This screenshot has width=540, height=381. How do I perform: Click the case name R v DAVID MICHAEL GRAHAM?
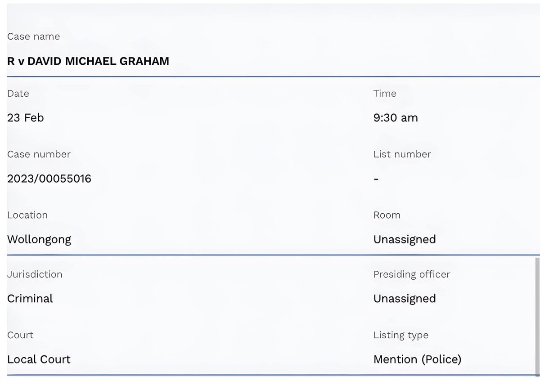pyautogui.click(x=88, y=61)
